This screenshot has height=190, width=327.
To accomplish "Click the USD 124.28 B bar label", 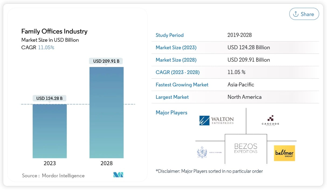I will point(49,98).
